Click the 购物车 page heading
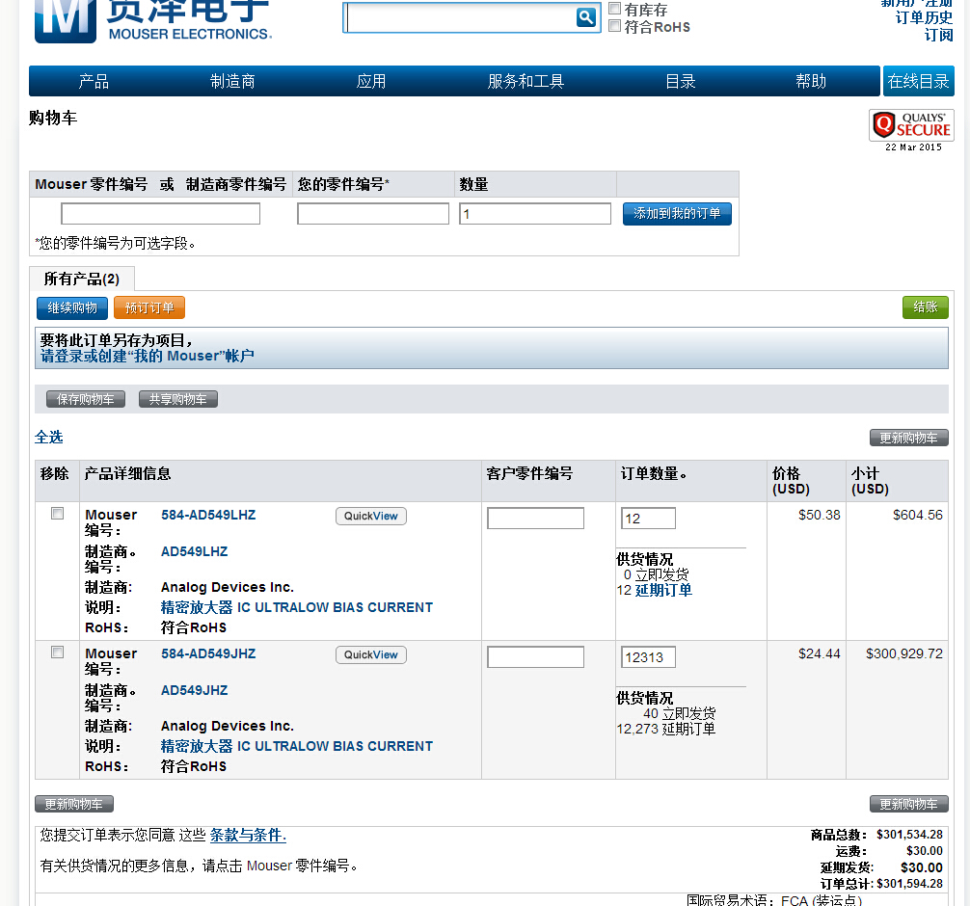The height and width of the screenshot is (906, 970). (53, 118)
